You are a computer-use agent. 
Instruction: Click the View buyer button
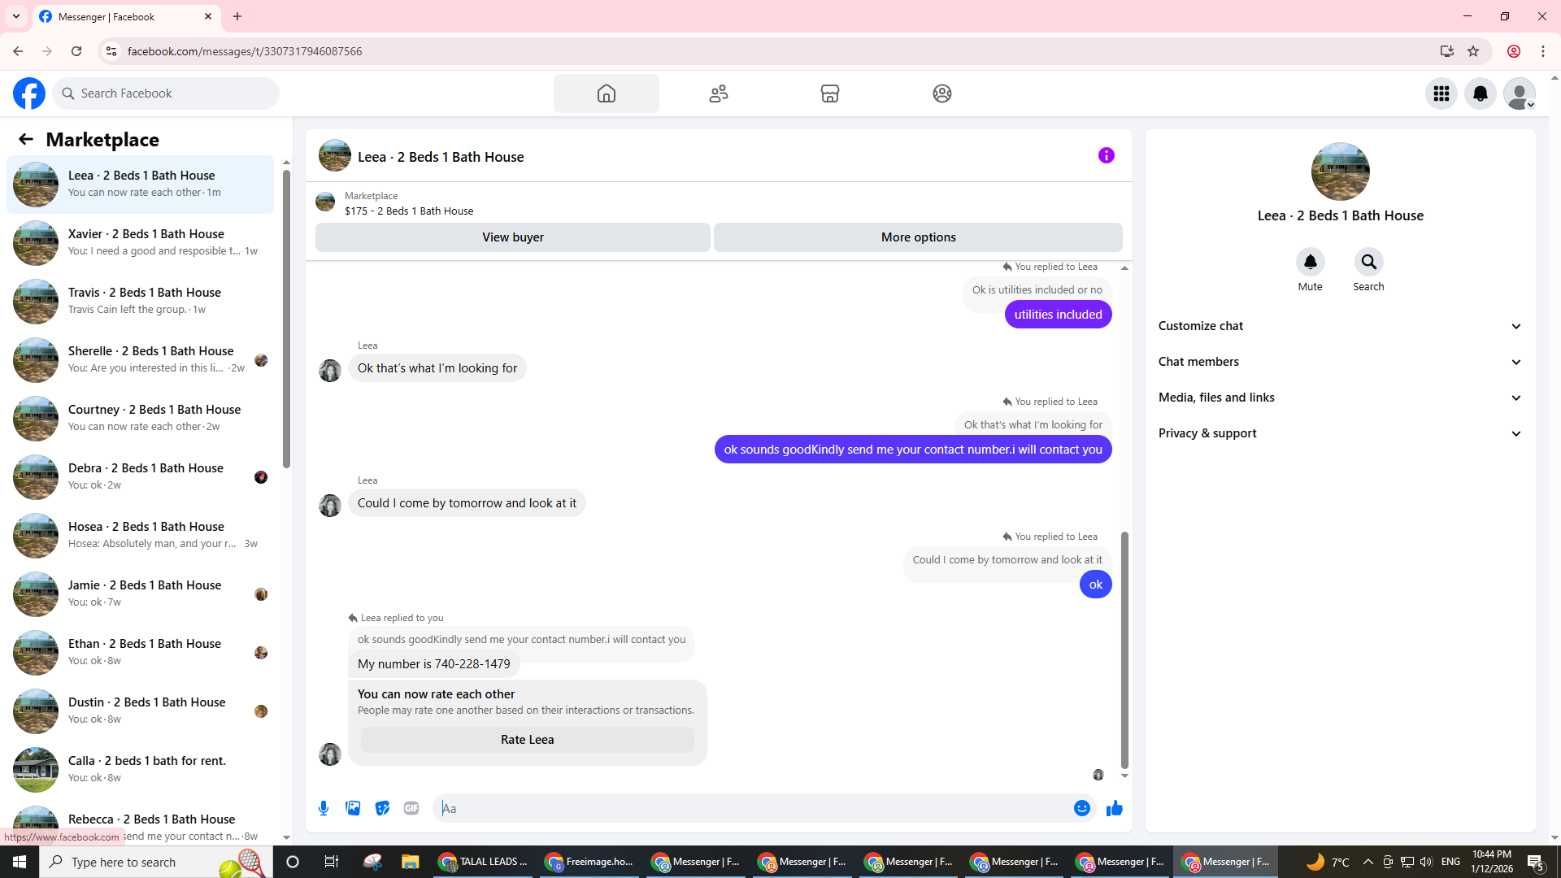(x=512, y=237)
